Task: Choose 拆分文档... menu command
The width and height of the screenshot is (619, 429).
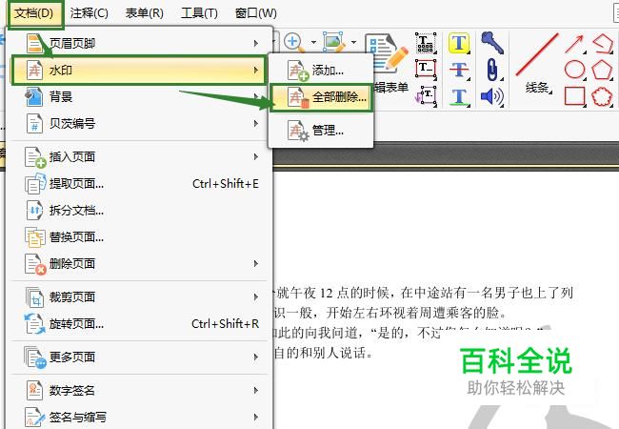Action: [139, 211]
